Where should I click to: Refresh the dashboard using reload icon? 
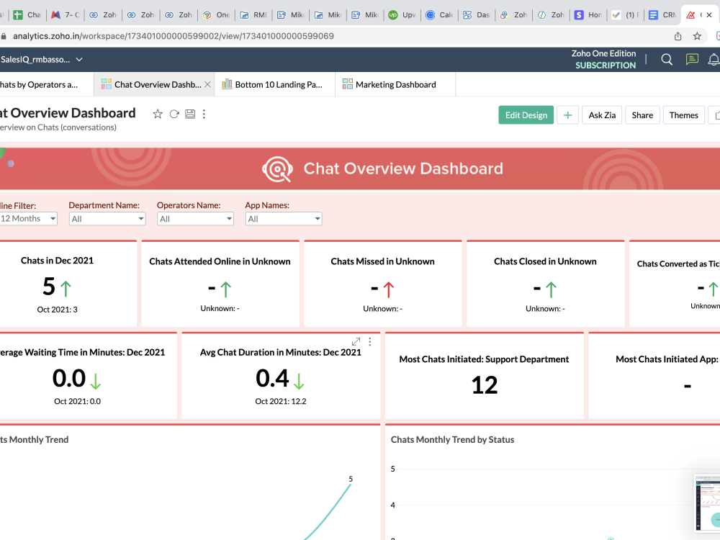(174, 114)
